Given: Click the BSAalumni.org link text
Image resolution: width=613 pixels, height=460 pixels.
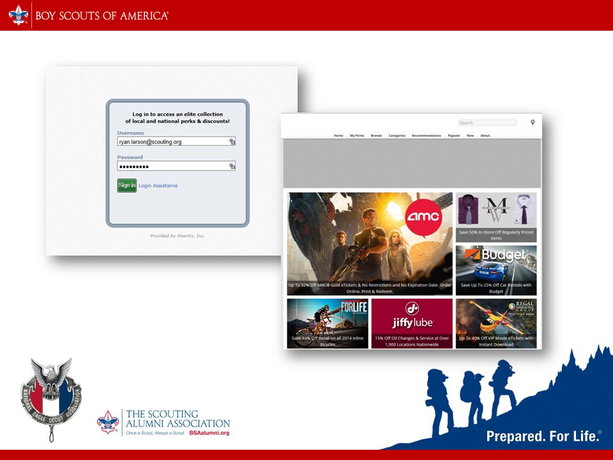Looking at the screenshot, I should 209,433.
